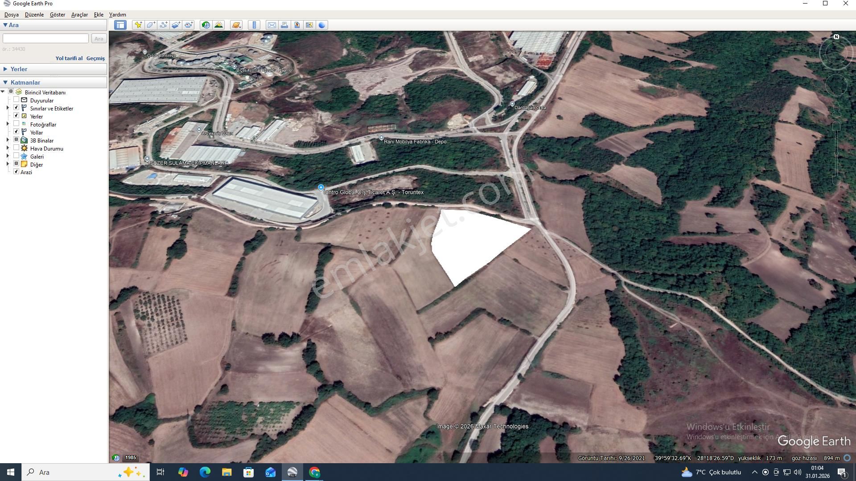Click the search input field in Ara panel
Screen dimensions: 856x481
[x=45, y=38]
